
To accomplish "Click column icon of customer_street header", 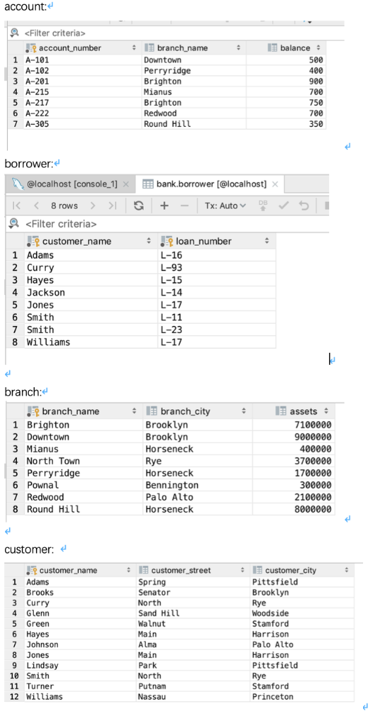I will (x=144, y=570).
